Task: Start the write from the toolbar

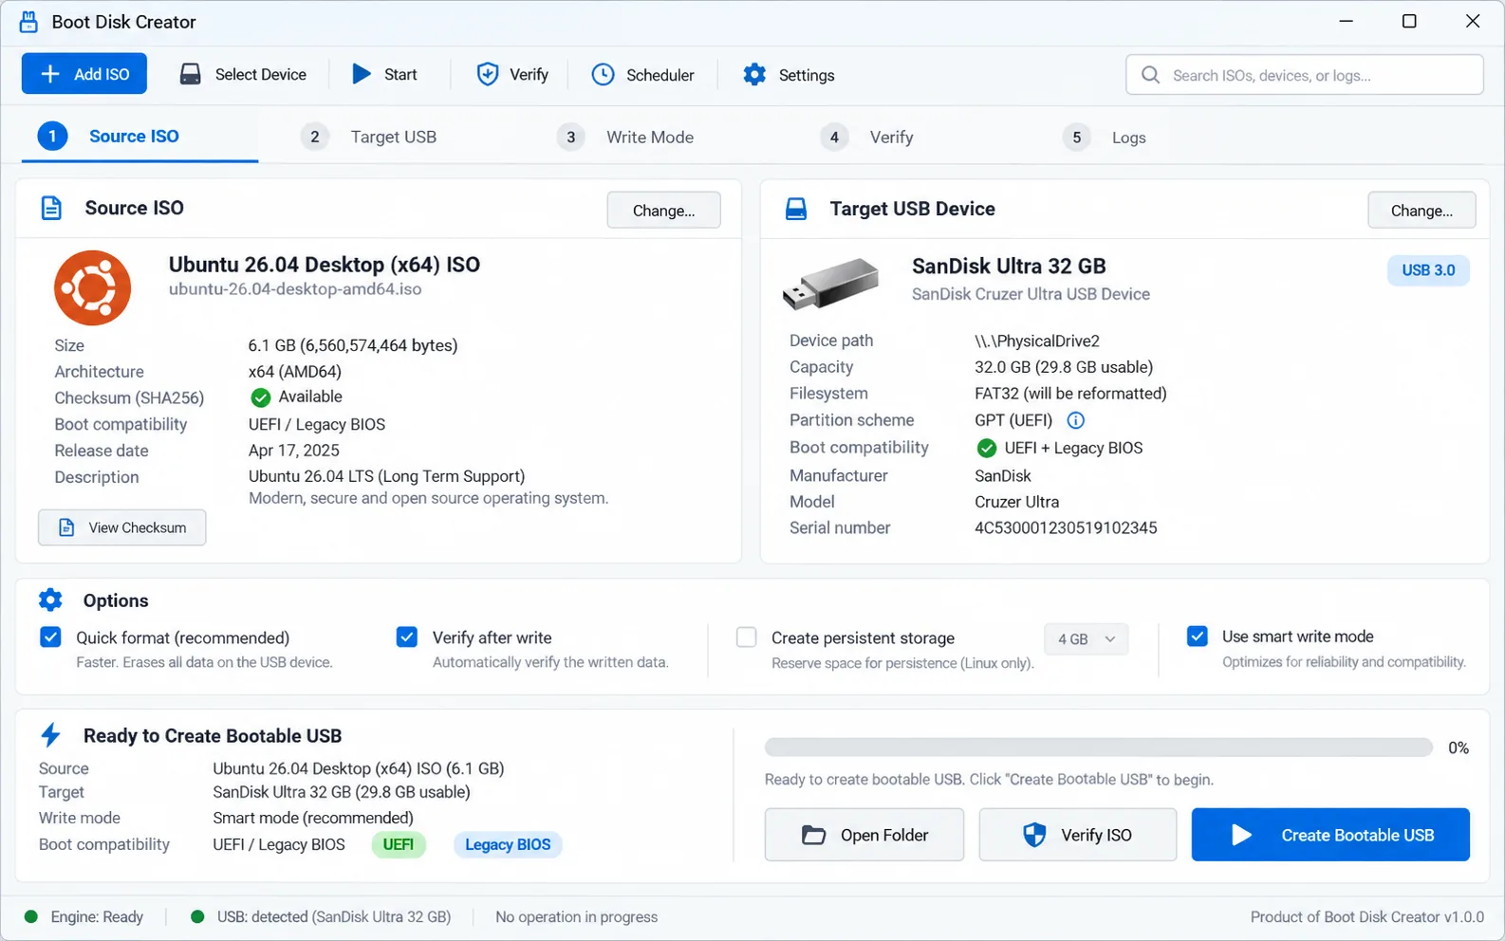Action: click(x=384, y=74)
